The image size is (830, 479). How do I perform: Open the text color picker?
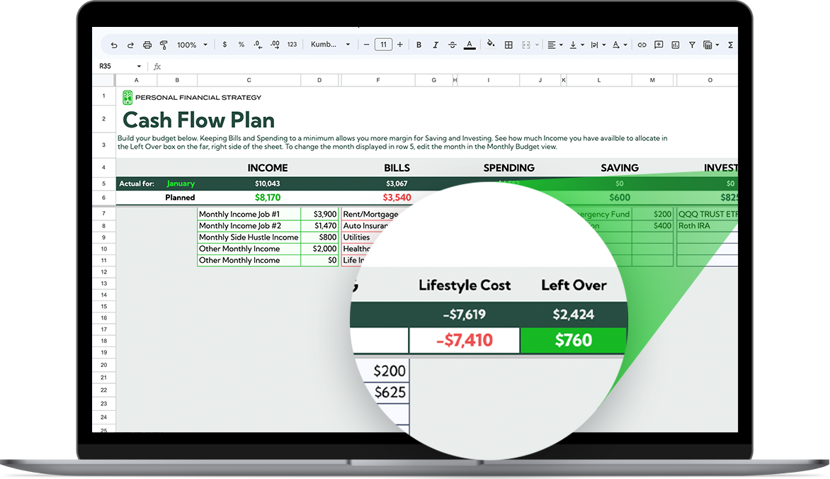click(470, 45)
